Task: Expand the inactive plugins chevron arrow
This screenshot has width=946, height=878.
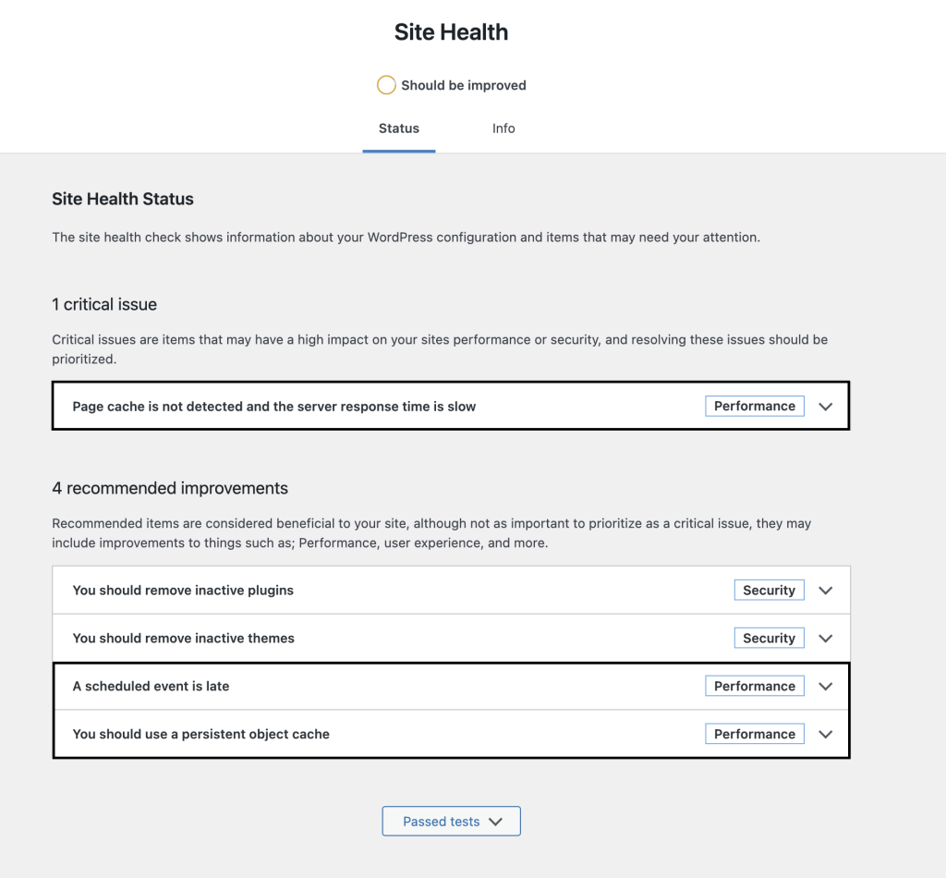Action: 826,591
